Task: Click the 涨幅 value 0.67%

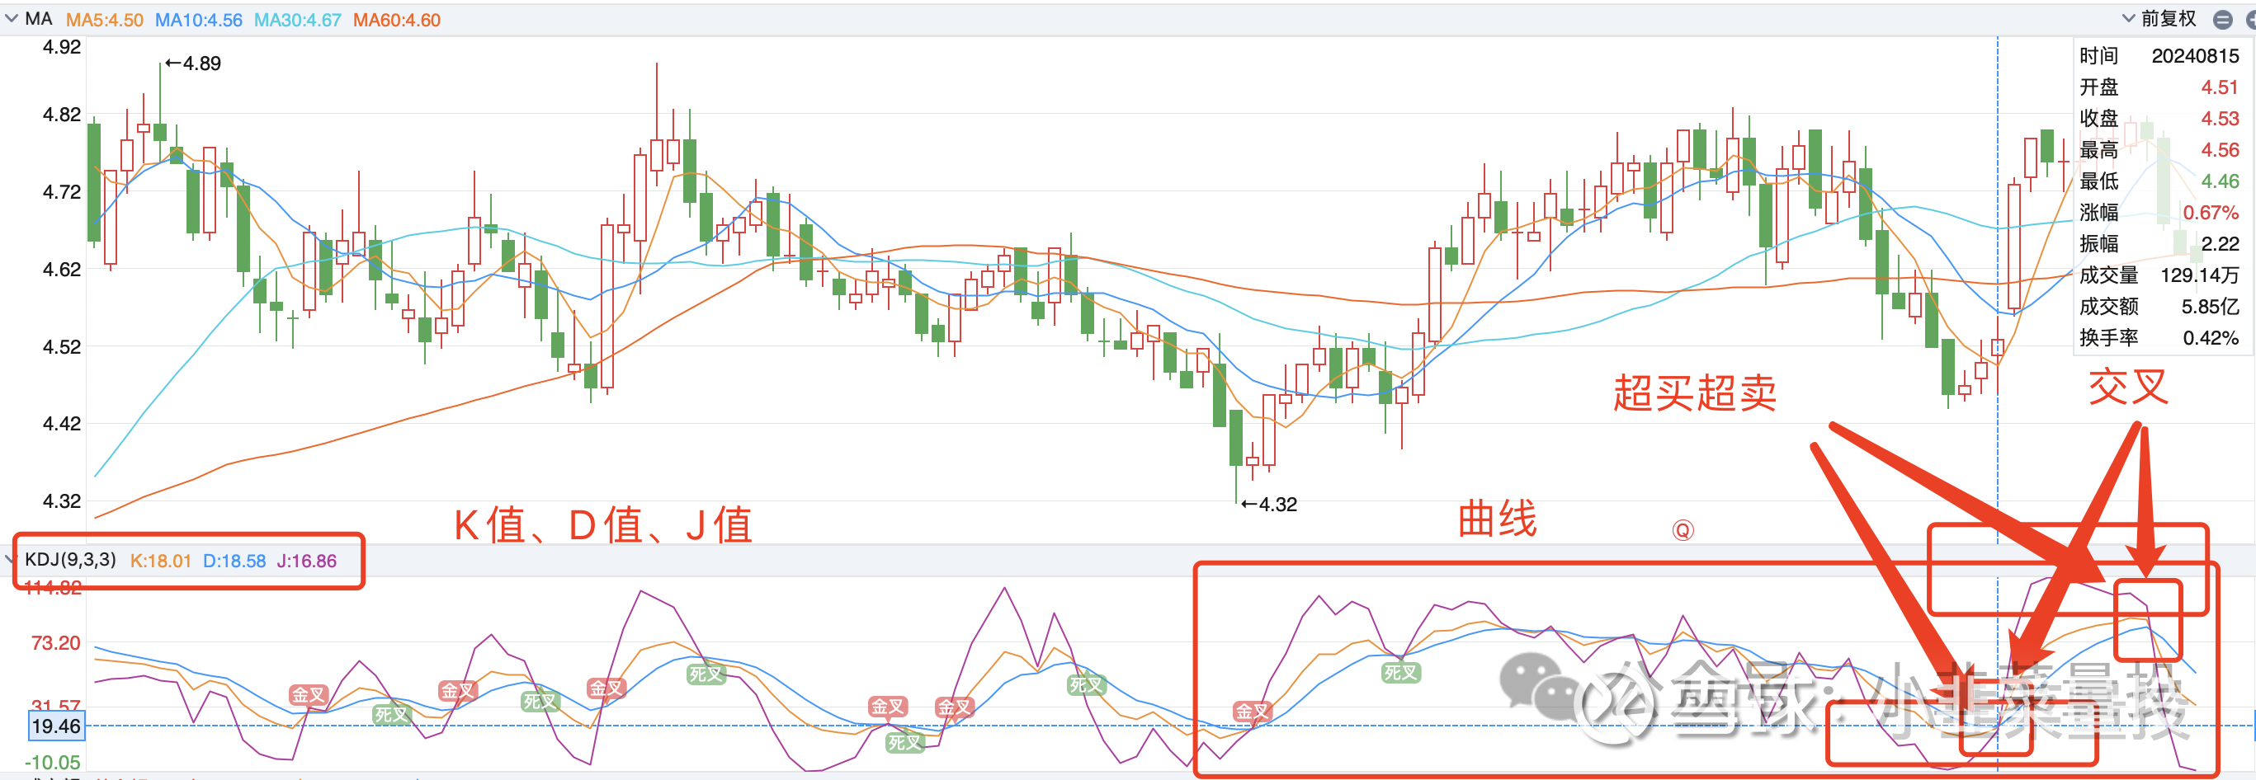Action: click(x=2211, y=213)
